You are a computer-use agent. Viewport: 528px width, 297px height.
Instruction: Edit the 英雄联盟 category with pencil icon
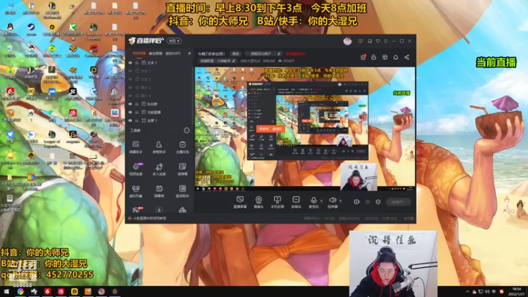coord(234,61)
